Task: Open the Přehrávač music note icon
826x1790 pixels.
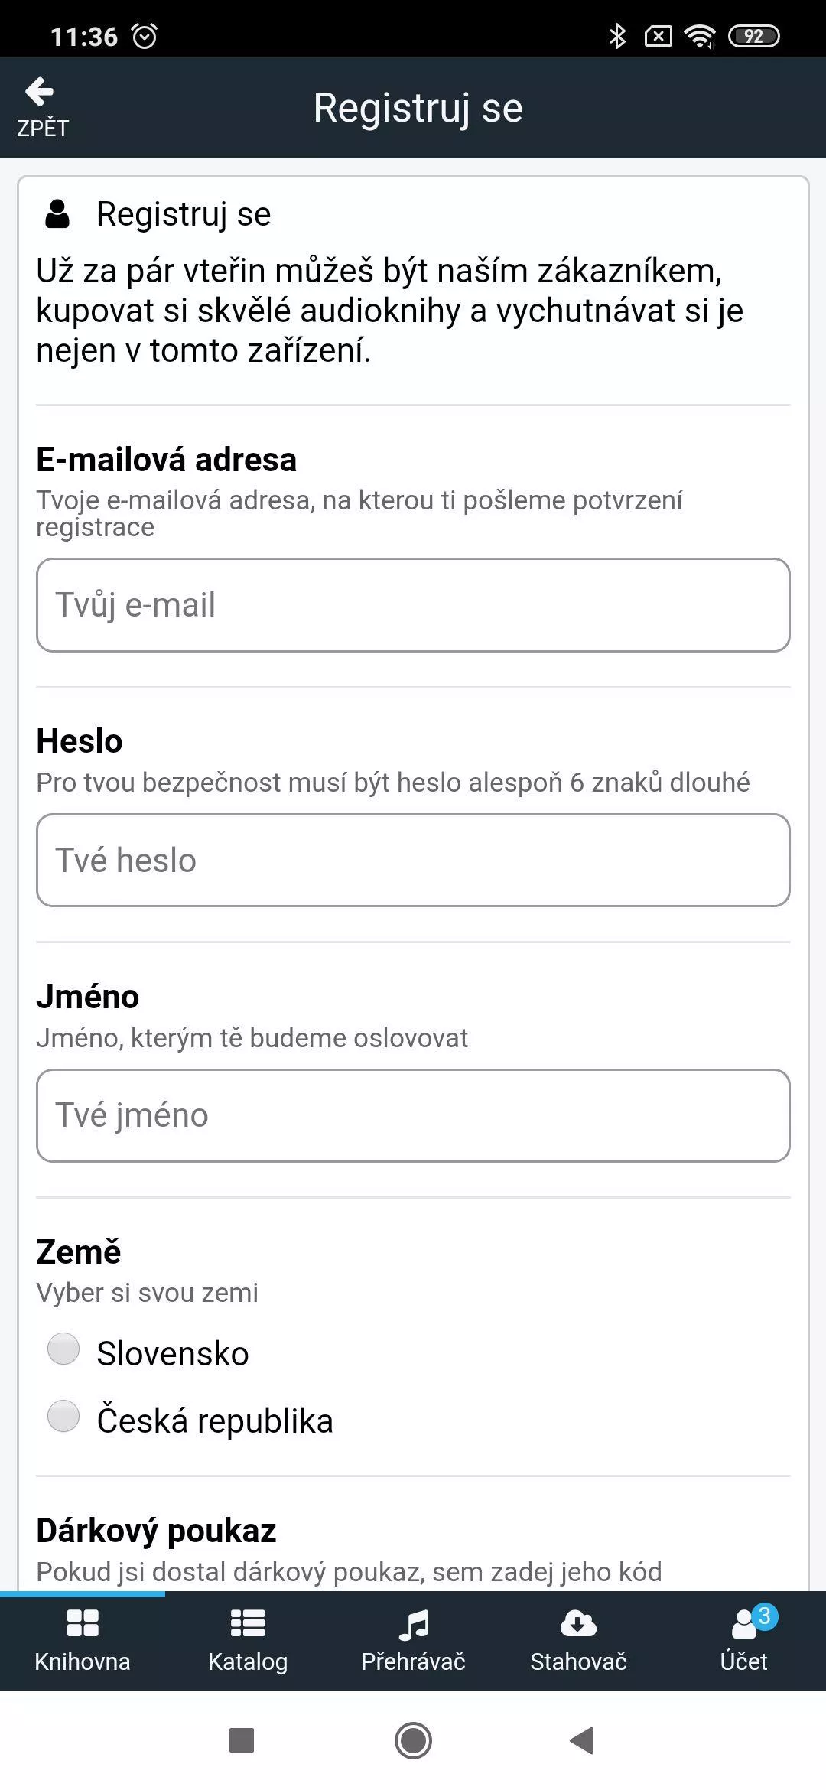Action: [414, 1624]
